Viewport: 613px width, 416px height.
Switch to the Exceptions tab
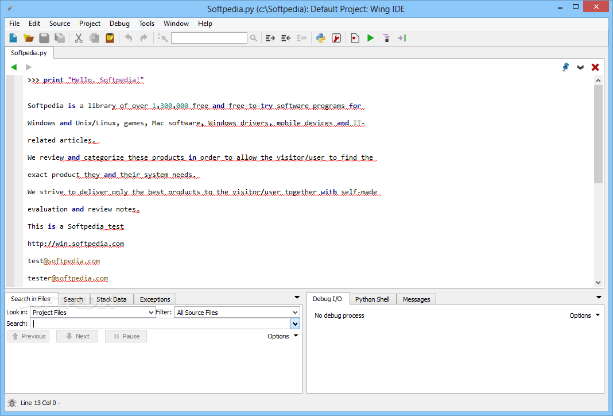[155, 299]
